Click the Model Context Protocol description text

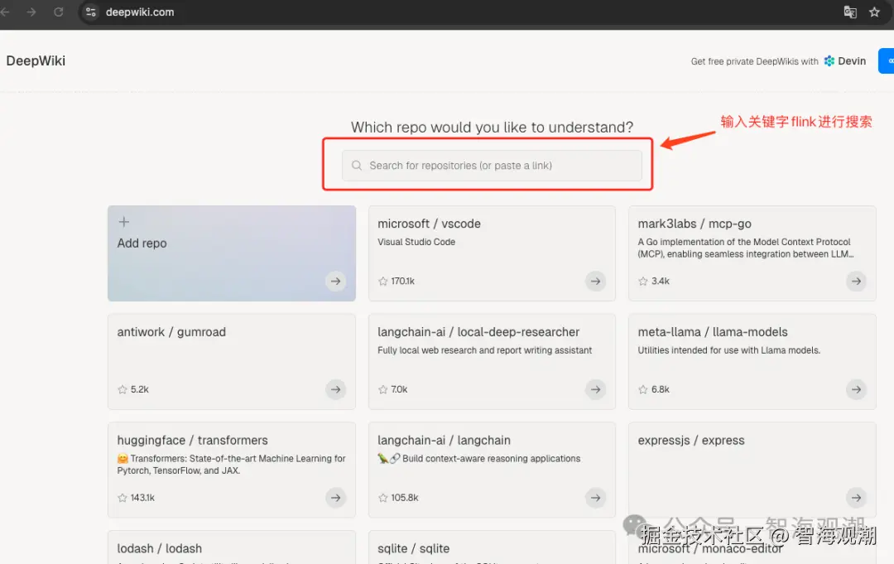click(x=746, y=248)
